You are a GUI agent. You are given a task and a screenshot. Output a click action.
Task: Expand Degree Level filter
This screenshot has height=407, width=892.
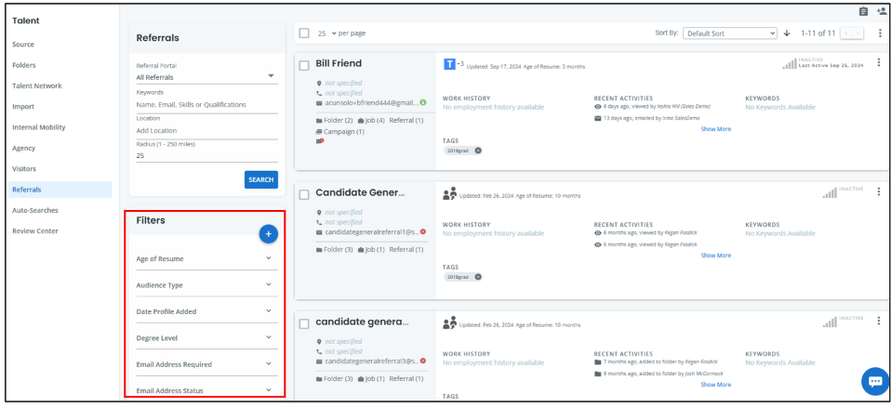click(x=207, y=337)
